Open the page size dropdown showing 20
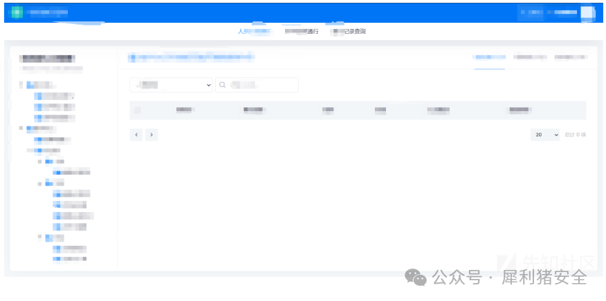Viewport: 606px width, 301px height. click(545, 135)
